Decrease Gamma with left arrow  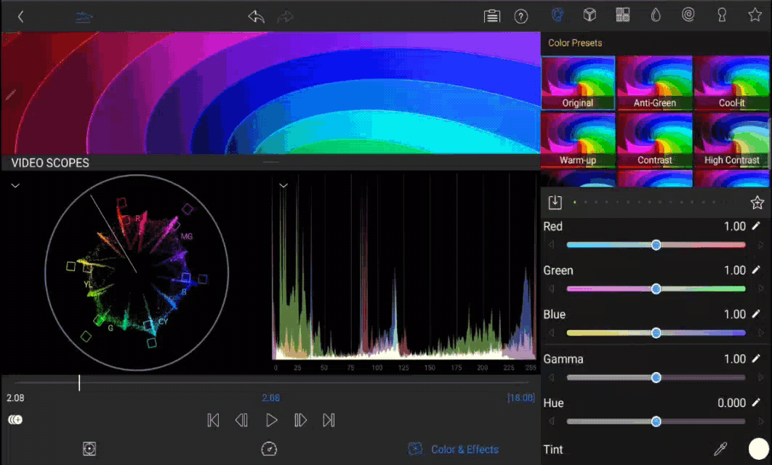[552, 377]
